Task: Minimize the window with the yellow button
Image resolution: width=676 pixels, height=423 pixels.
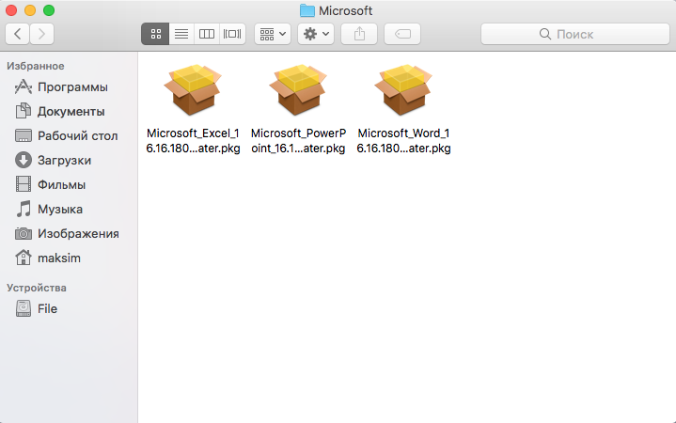Action: click(x=30, y=10)
